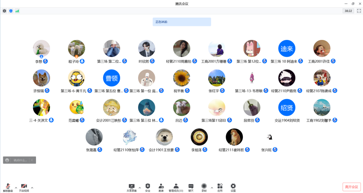The height and width of the screenshot is (193, 363).
Task: Click the meeting info icon at top left
Action: pos(4,11)
